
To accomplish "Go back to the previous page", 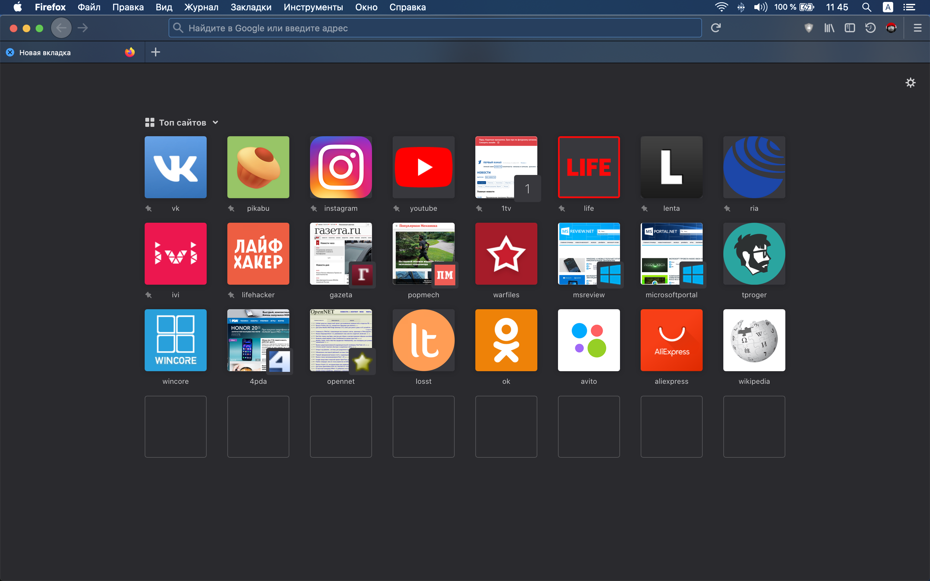I will click(61, 28).
